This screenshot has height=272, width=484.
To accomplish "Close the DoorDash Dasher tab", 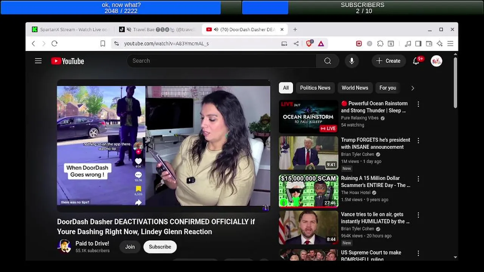I will [x=282, y=29].
